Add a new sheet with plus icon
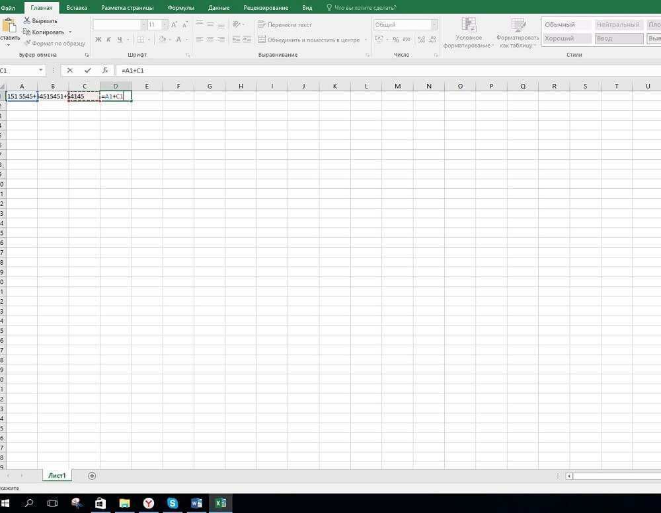The height and width of the screenshot is (513, 661). [92, 475]
